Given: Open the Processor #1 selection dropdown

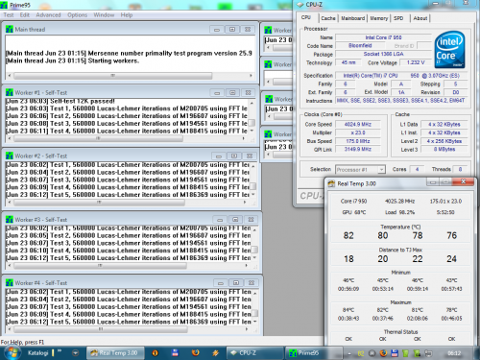Looking at the screenshot, I should click(x=360, y=169).
